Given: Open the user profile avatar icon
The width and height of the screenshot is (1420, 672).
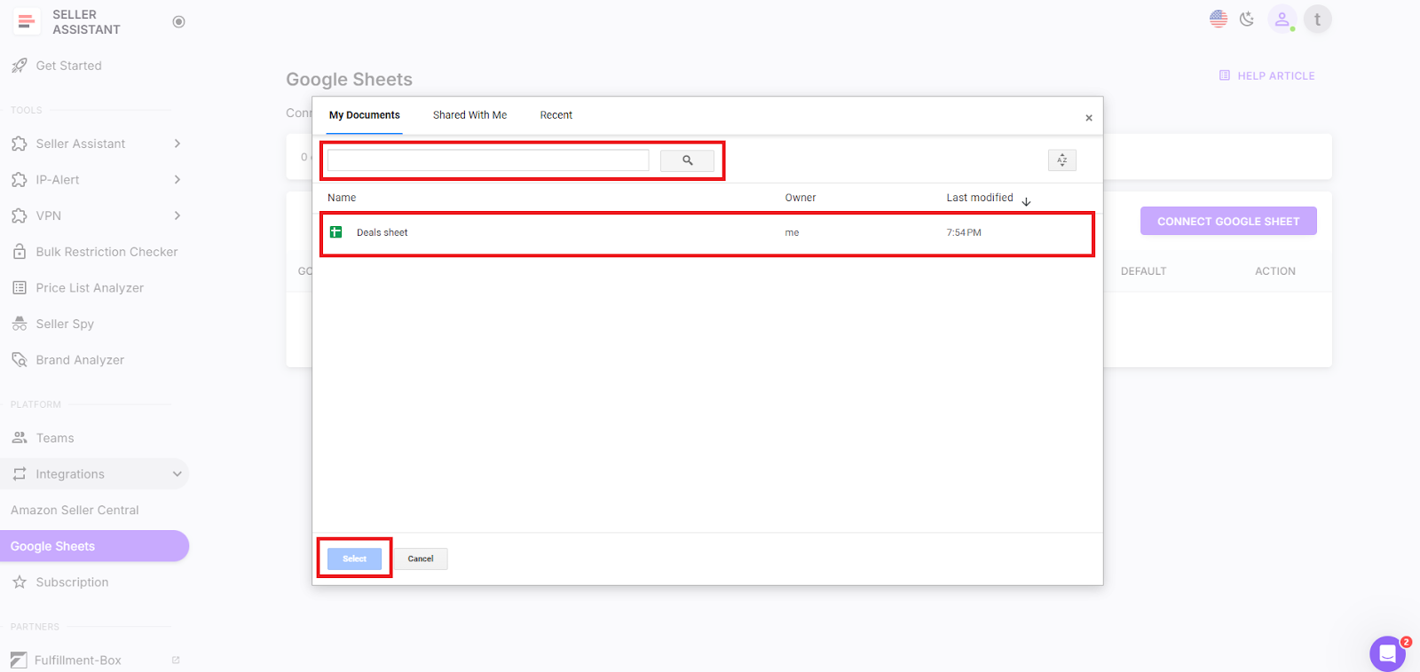Looking at the screenshot, I should coord(1282,19).
